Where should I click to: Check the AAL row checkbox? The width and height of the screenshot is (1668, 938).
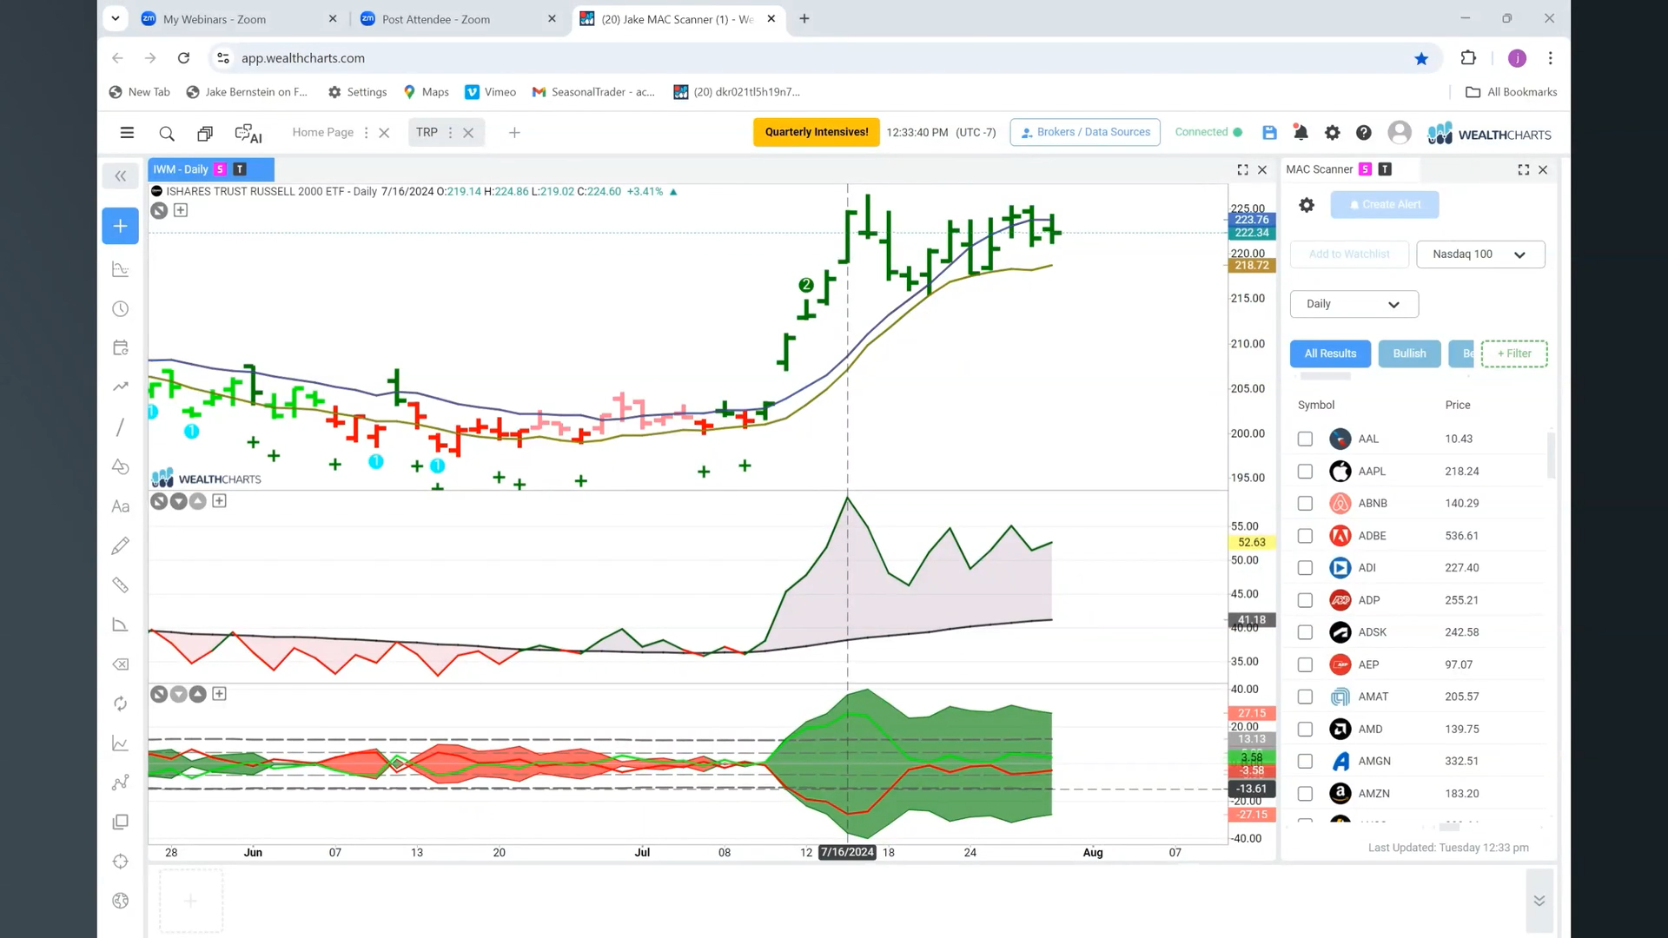1305,439
